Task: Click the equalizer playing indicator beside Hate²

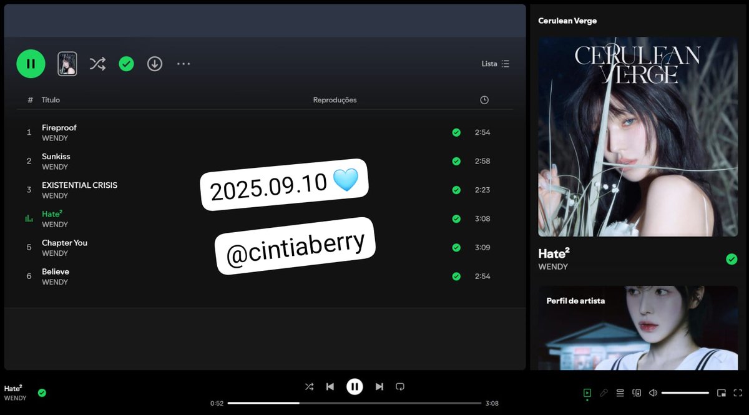Action: [29, 218]
